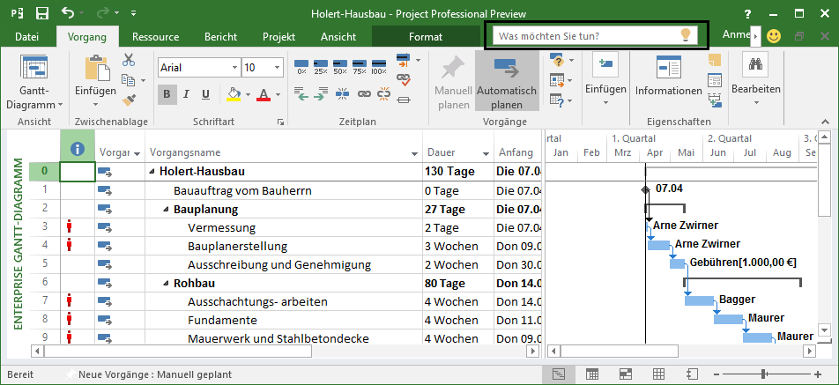The height and width of the screenshot is (385, 839).
Task: Open the Schriftart dialog launcher
Action: tap(280, 122)
